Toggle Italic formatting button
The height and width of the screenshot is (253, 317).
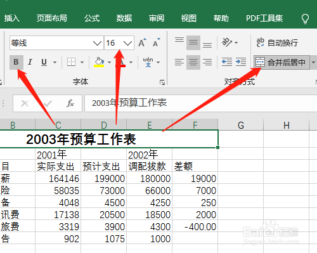pyautogui.click(x=30, y=62)
